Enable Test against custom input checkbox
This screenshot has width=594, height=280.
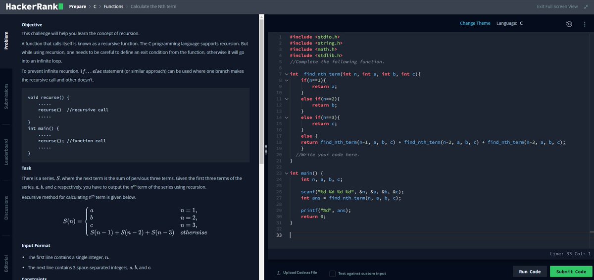[x=333, y=274]
